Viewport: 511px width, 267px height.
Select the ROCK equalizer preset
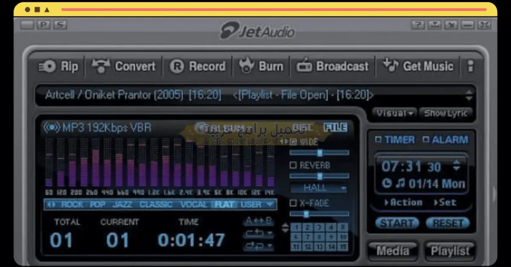[72, 205]
